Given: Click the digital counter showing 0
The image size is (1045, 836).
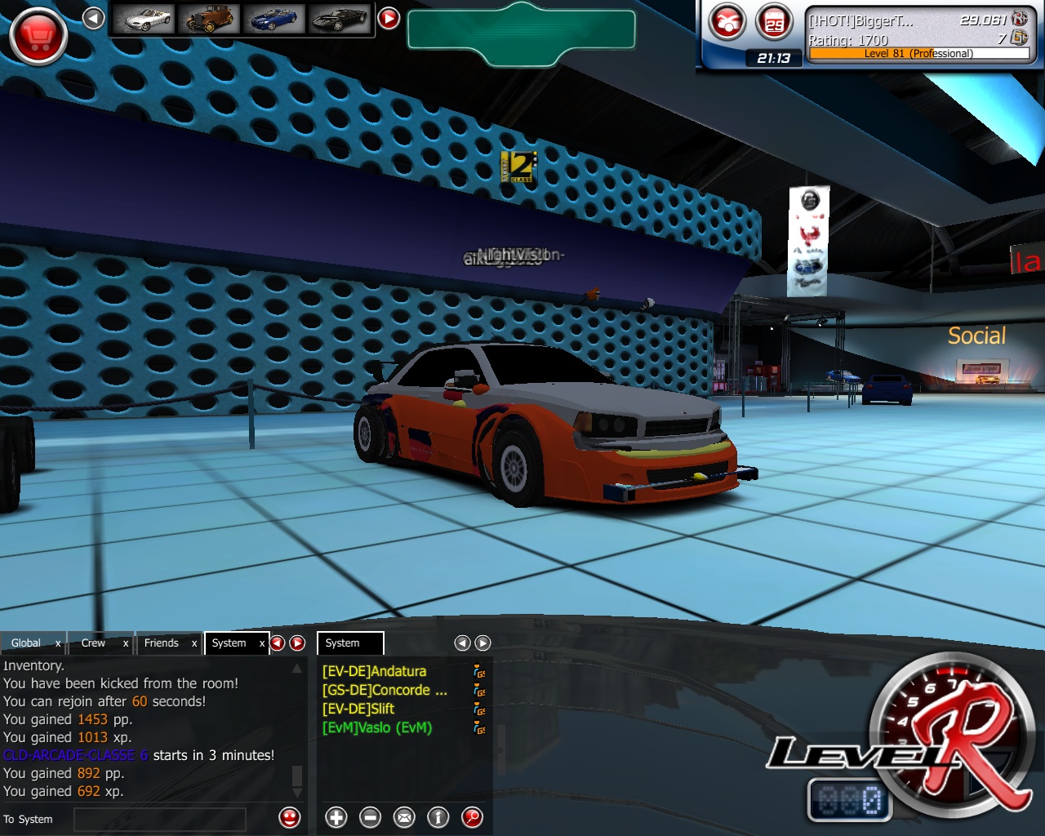Looking at the screenshot, I should 849,801.
